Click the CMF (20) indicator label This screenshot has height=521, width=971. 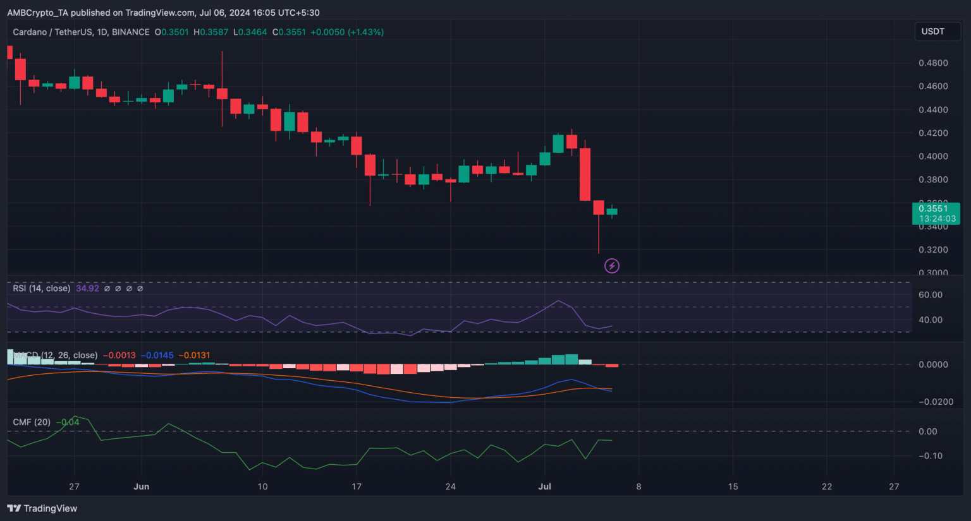coord(32,422)
